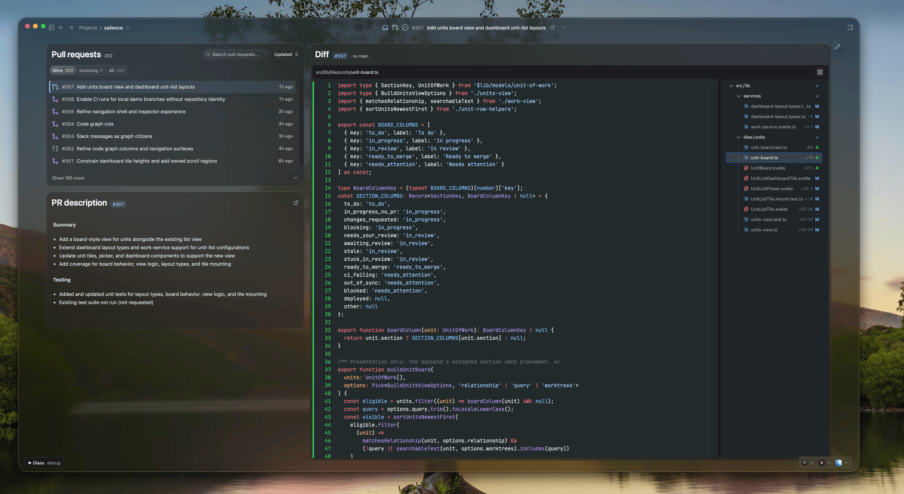Image resolution: width=904 pixels, height=494 pixels.
Task: Click line number 32 in diff
Action: [x=327, y=330]
